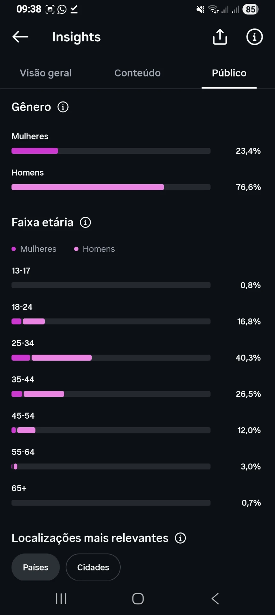
Task: Toggle the Homens legend item
Action: pyautogui.click(x=95, y=249)
